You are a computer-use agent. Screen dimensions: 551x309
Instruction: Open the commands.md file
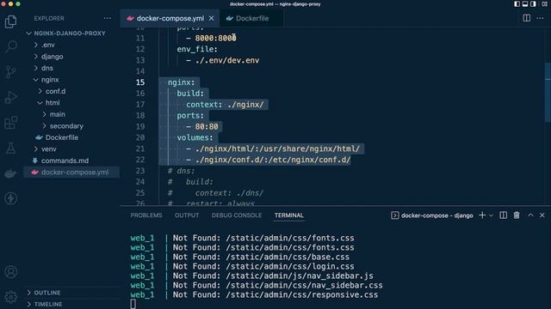[65, 161]
